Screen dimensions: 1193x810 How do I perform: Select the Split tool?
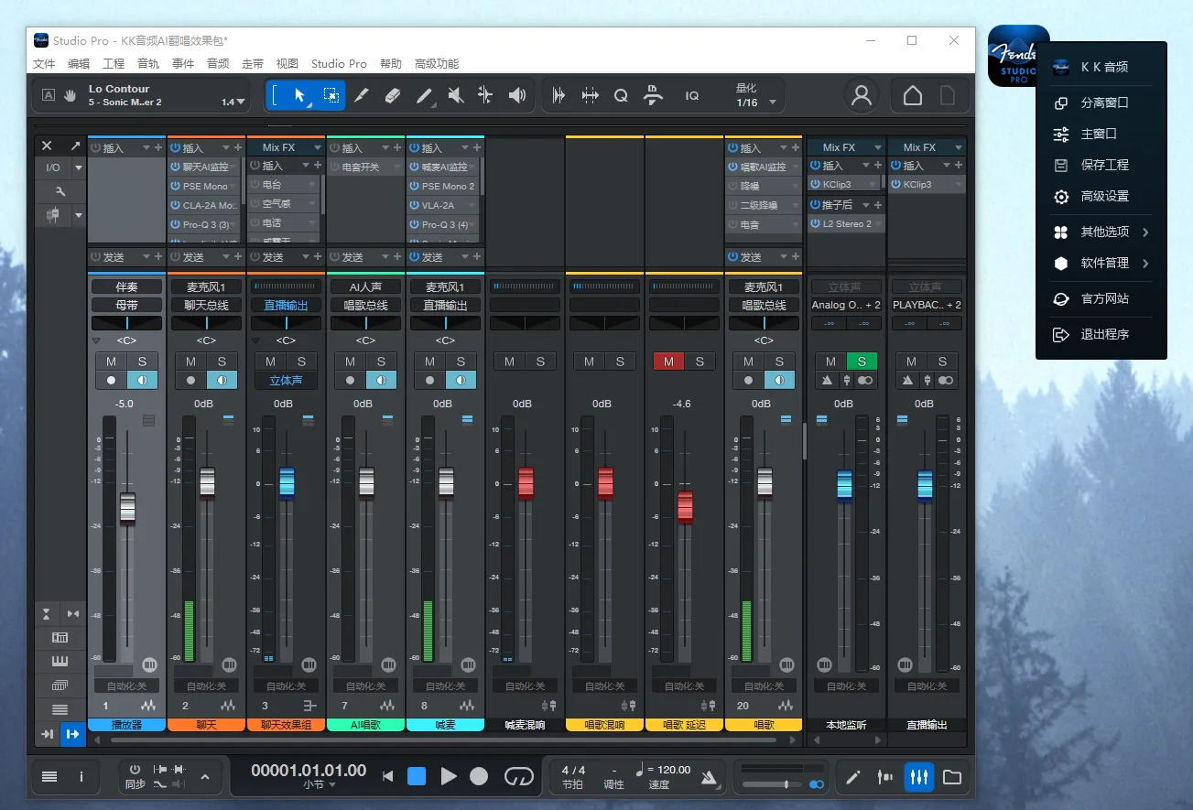coord(485,95)
